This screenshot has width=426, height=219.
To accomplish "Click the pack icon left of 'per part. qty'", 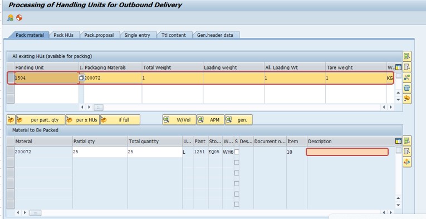I will click(11, 120).
